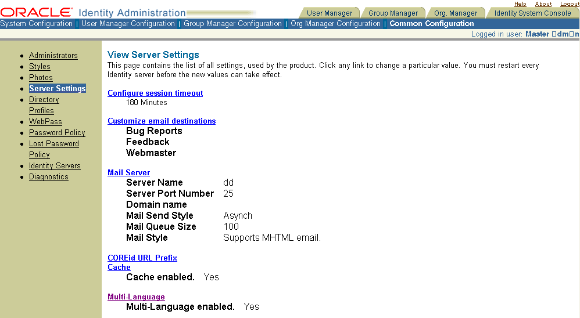Go to Identity Servers
This screenshot has height=318, width=580.
pos(55,166)
